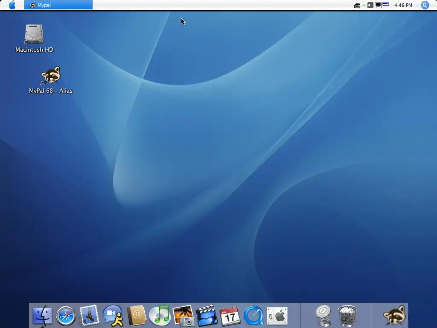Open the Macintosh HD drive icon

tap(34, 34)
